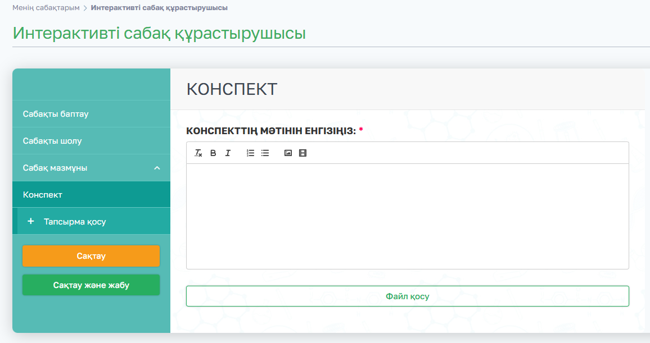Screen dimensions: 650x343
Task: Click inside the конспект text editor area
Action: point(407,216)
